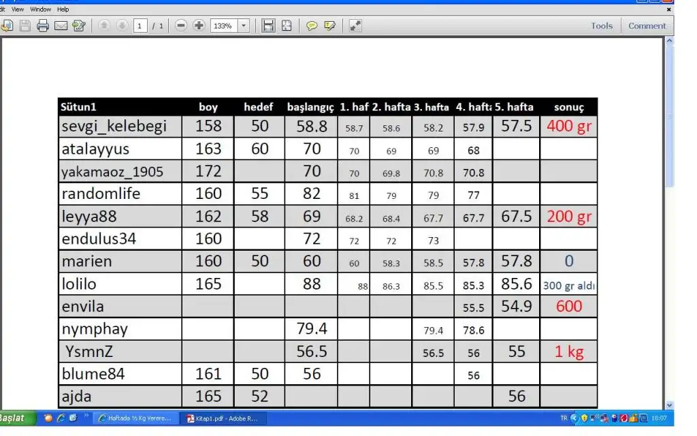Click the Save floppy disk icon
The image size is (697, 436).
click(25, 26)
